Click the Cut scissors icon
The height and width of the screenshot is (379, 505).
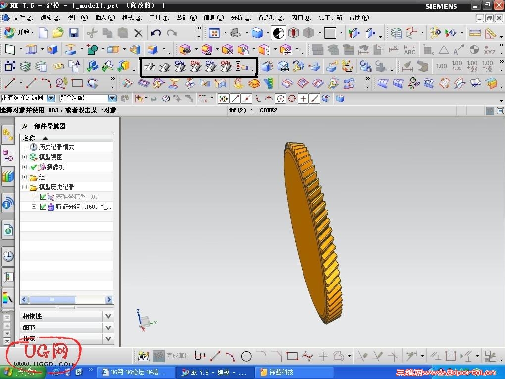(x=92, y=33)
